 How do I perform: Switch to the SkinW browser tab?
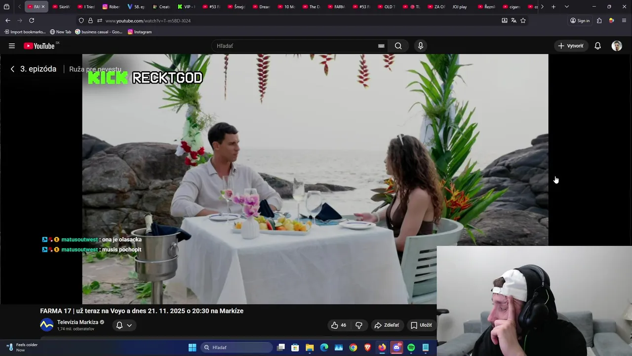[x=61, y=7]
